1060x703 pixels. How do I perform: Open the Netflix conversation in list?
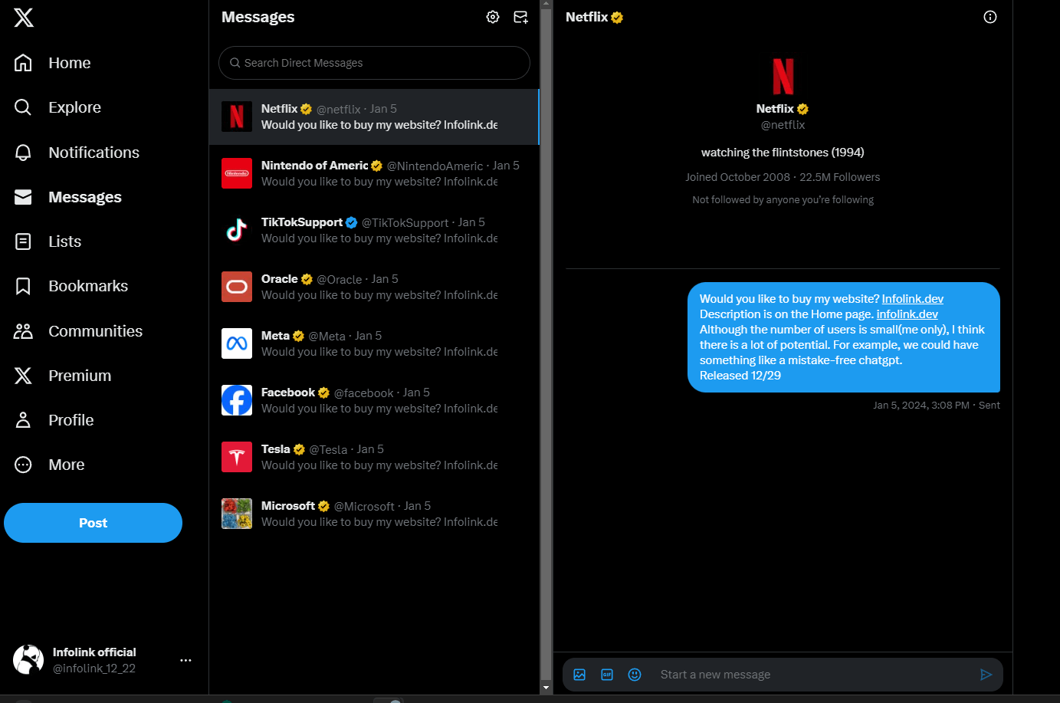[x=374, y=117]
